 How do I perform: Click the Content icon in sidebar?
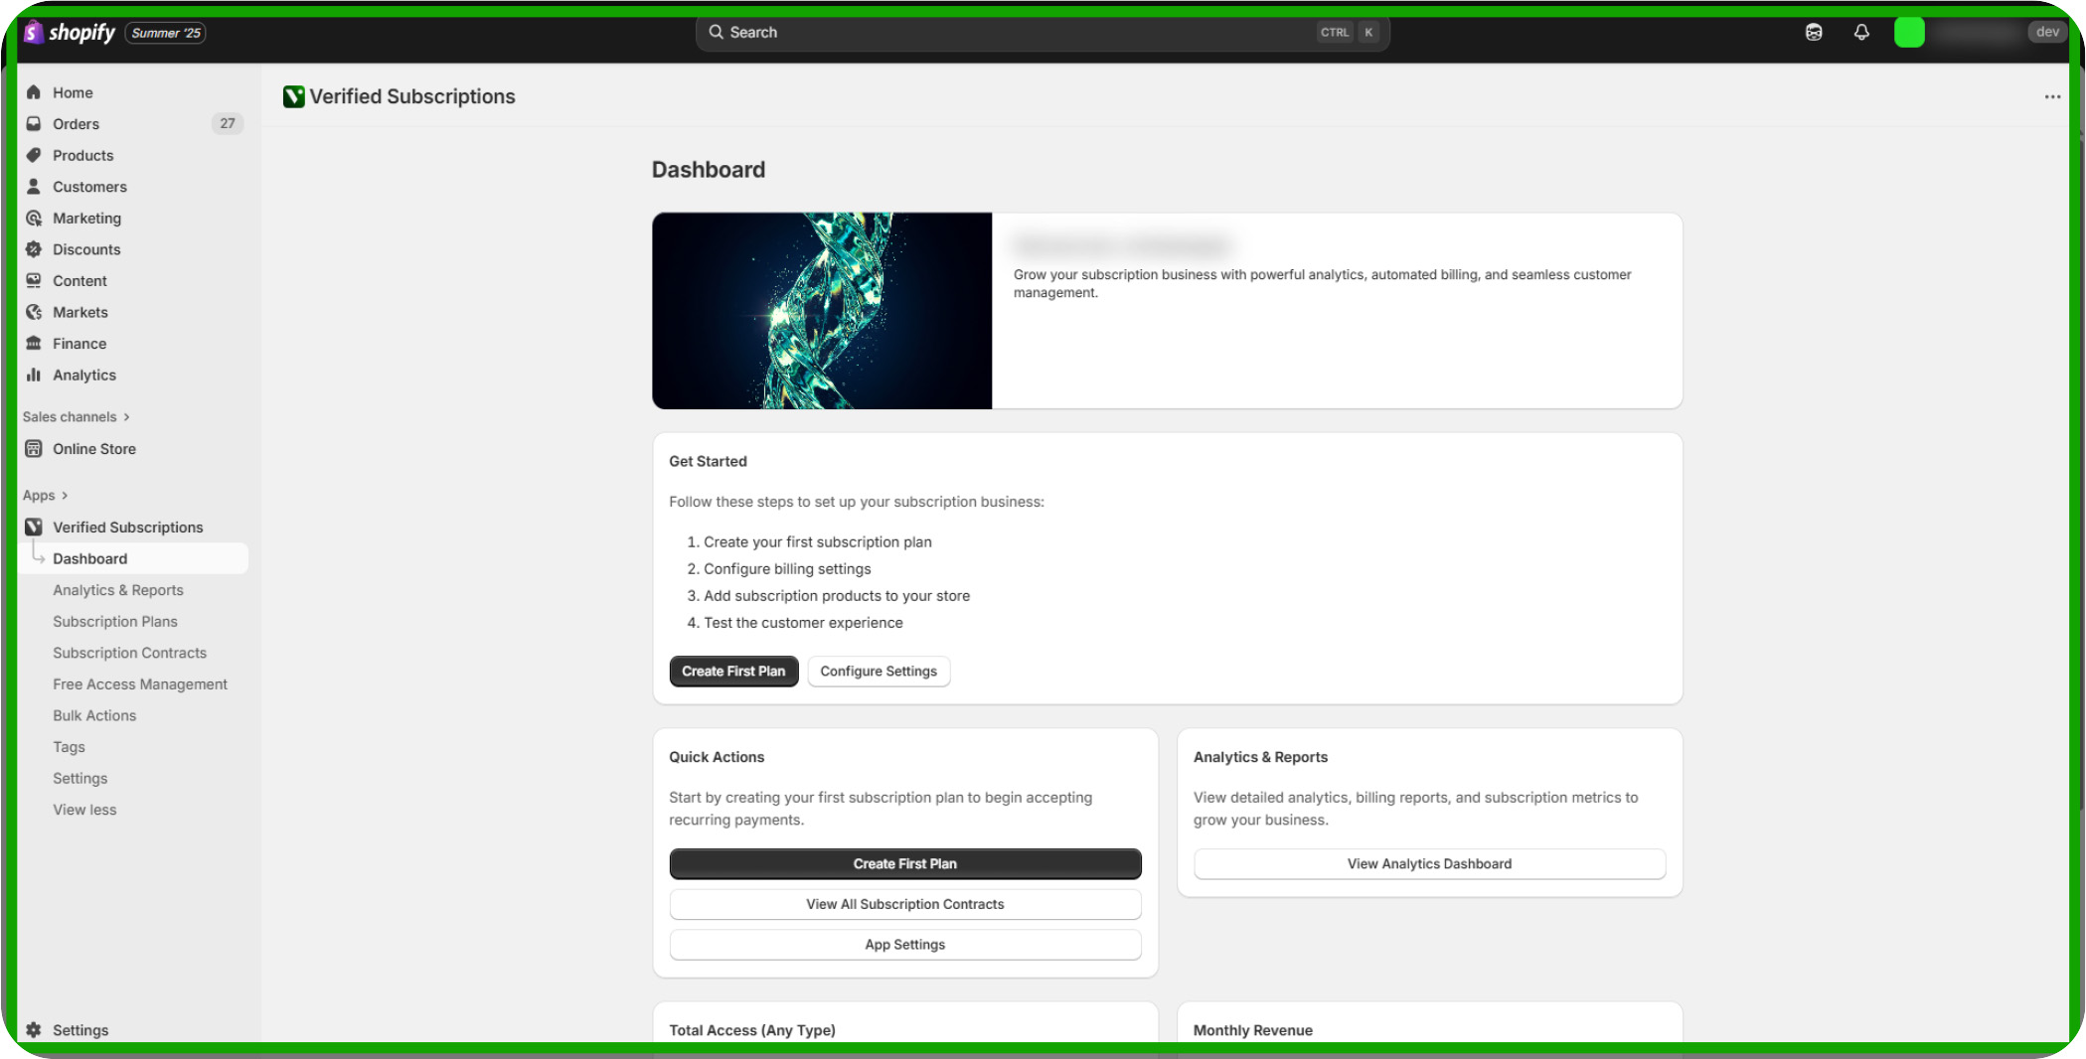(x=34, y=280)
